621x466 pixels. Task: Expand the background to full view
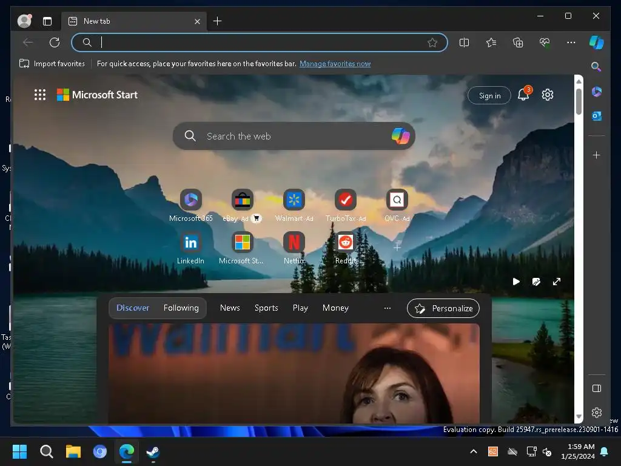pos(557,282)
